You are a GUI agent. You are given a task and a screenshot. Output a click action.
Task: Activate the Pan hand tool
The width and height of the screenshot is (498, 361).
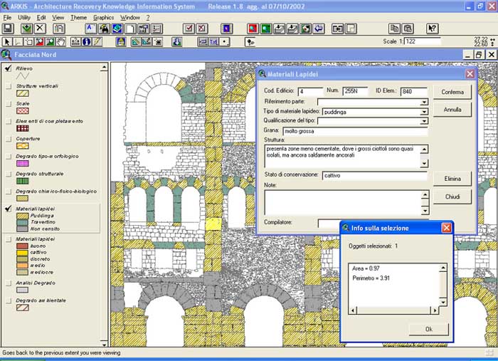pos(62,42)
